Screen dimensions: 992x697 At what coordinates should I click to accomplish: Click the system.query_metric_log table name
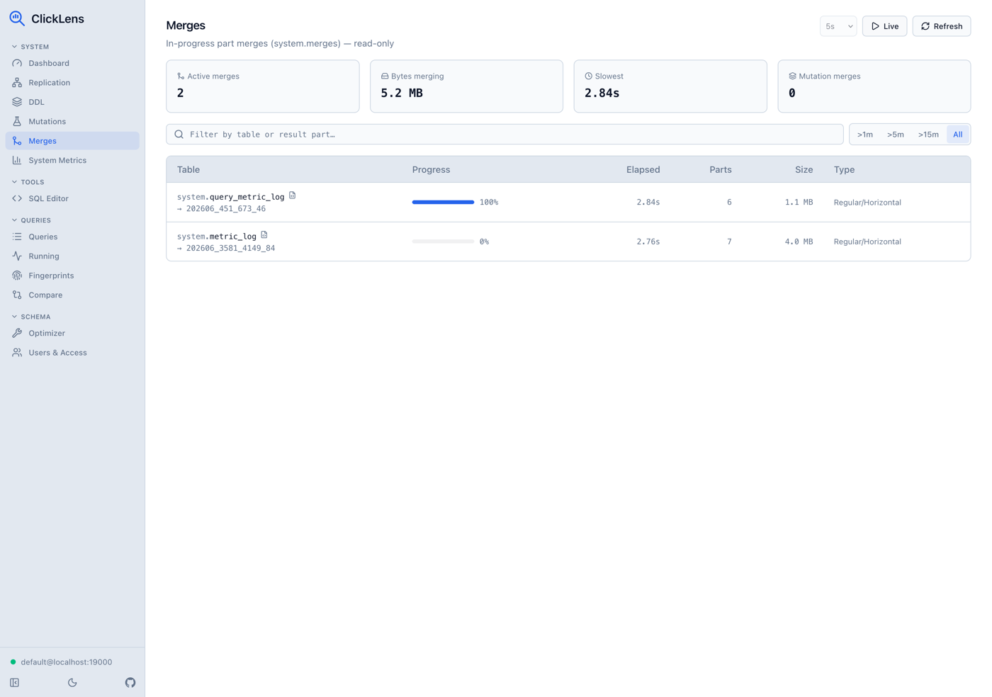(x=230, y=197)
